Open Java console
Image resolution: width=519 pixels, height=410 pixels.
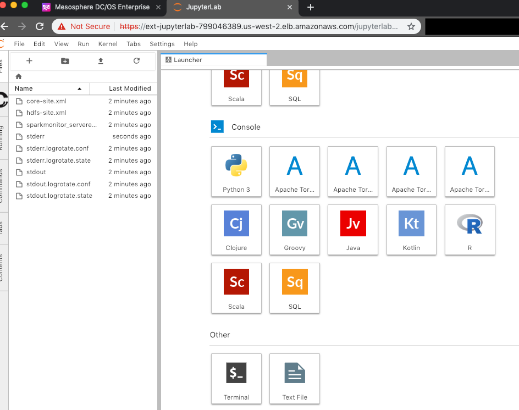pos(353,230)
